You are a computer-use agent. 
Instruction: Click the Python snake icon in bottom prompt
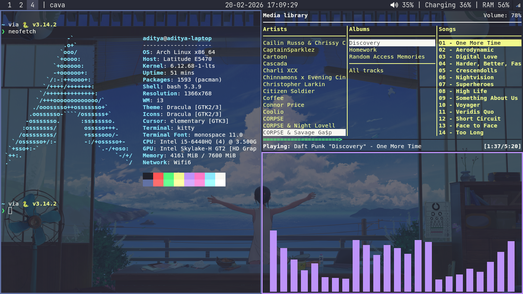[26, 204]
